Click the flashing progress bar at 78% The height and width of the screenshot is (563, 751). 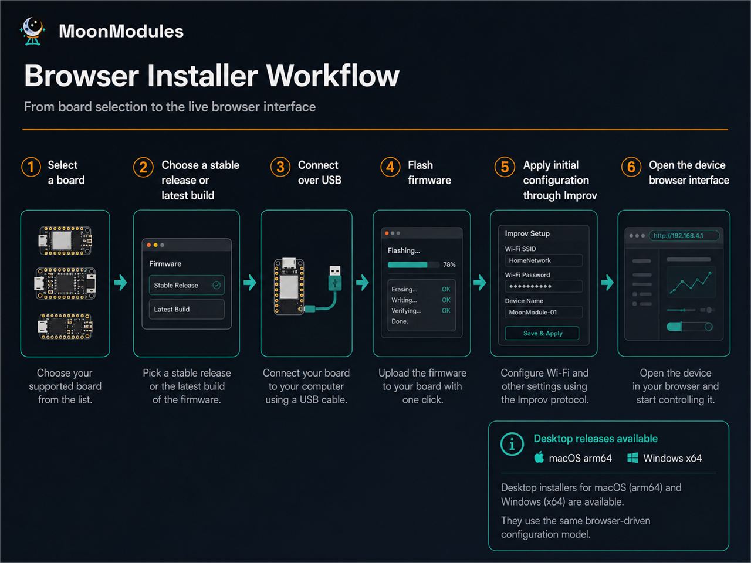413,264
